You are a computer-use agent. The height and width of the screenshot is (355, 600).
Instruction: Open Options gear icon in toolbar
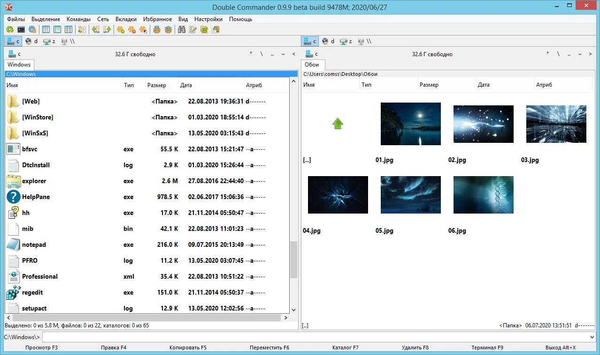32,30
